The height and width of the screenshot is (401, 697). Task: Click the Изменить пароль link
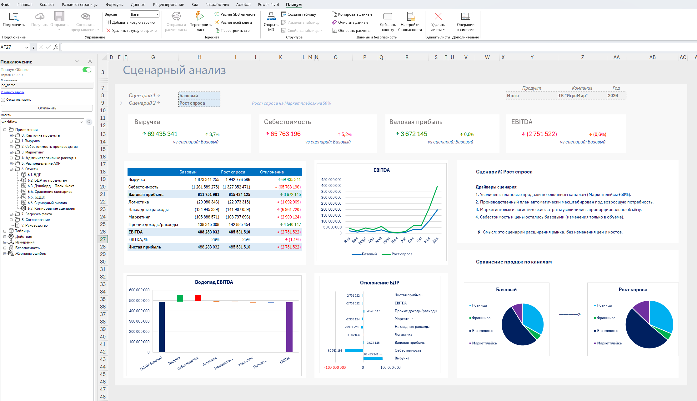coord(13,92)
